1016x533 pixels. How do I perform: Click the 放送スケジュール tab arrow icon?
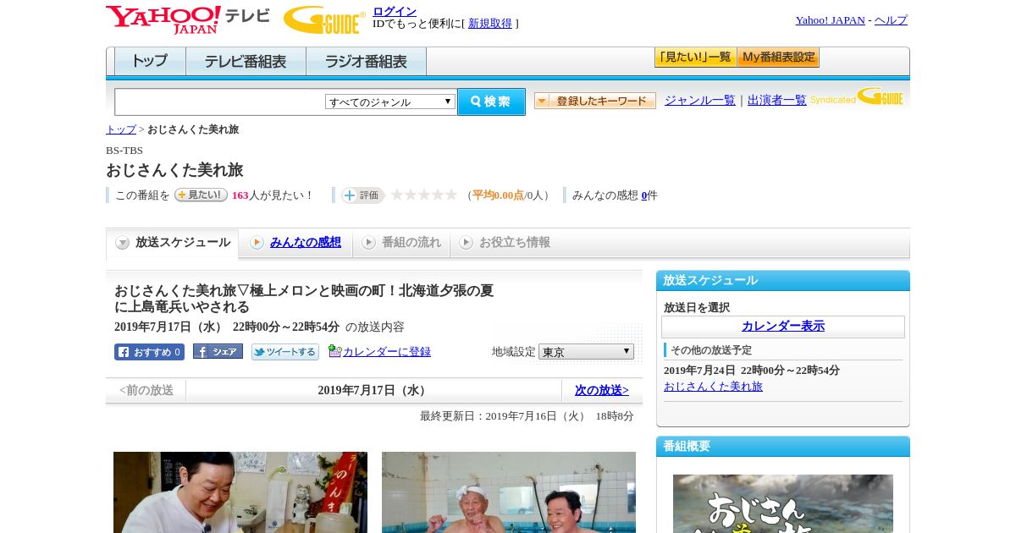[123, 243]
